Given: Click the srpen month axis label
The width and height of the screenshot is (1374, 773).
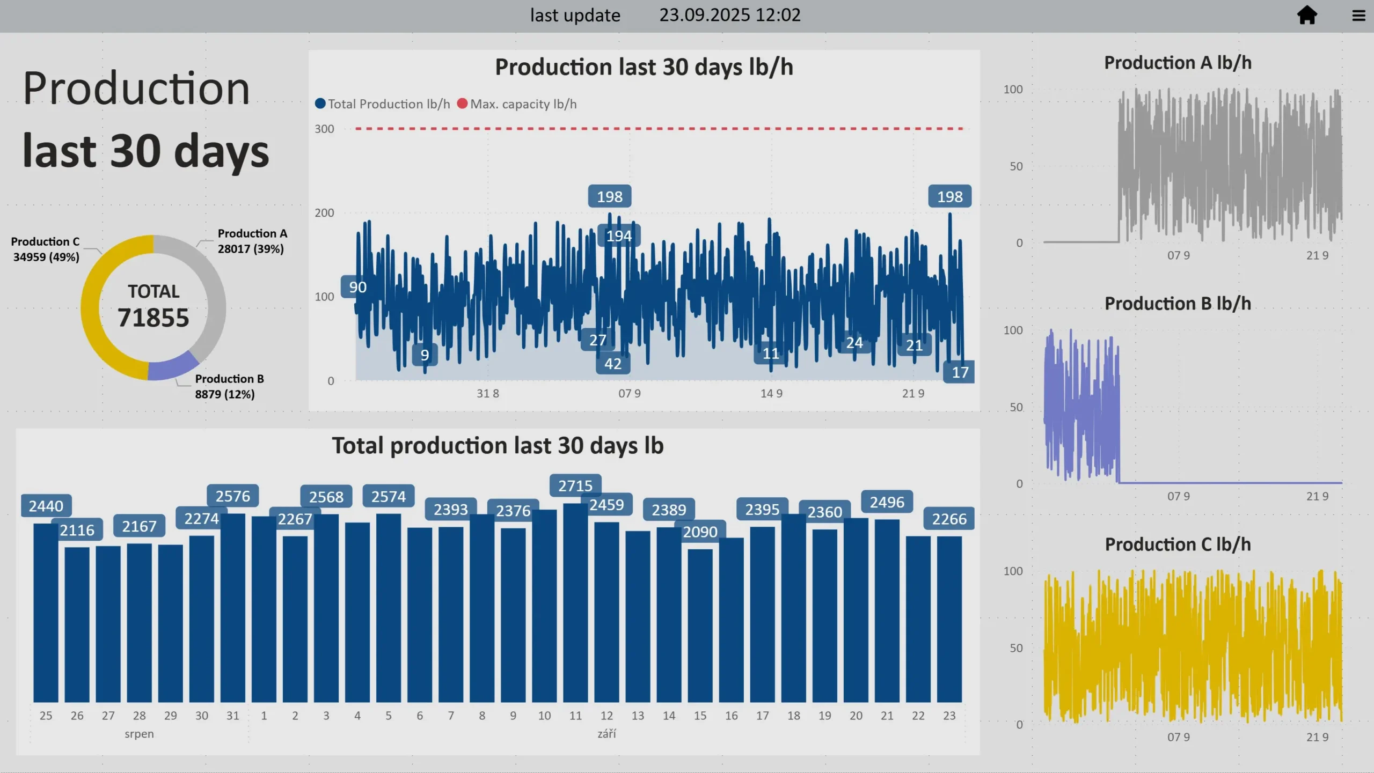Looking at the screenshot, I should [x=139, y=733].
